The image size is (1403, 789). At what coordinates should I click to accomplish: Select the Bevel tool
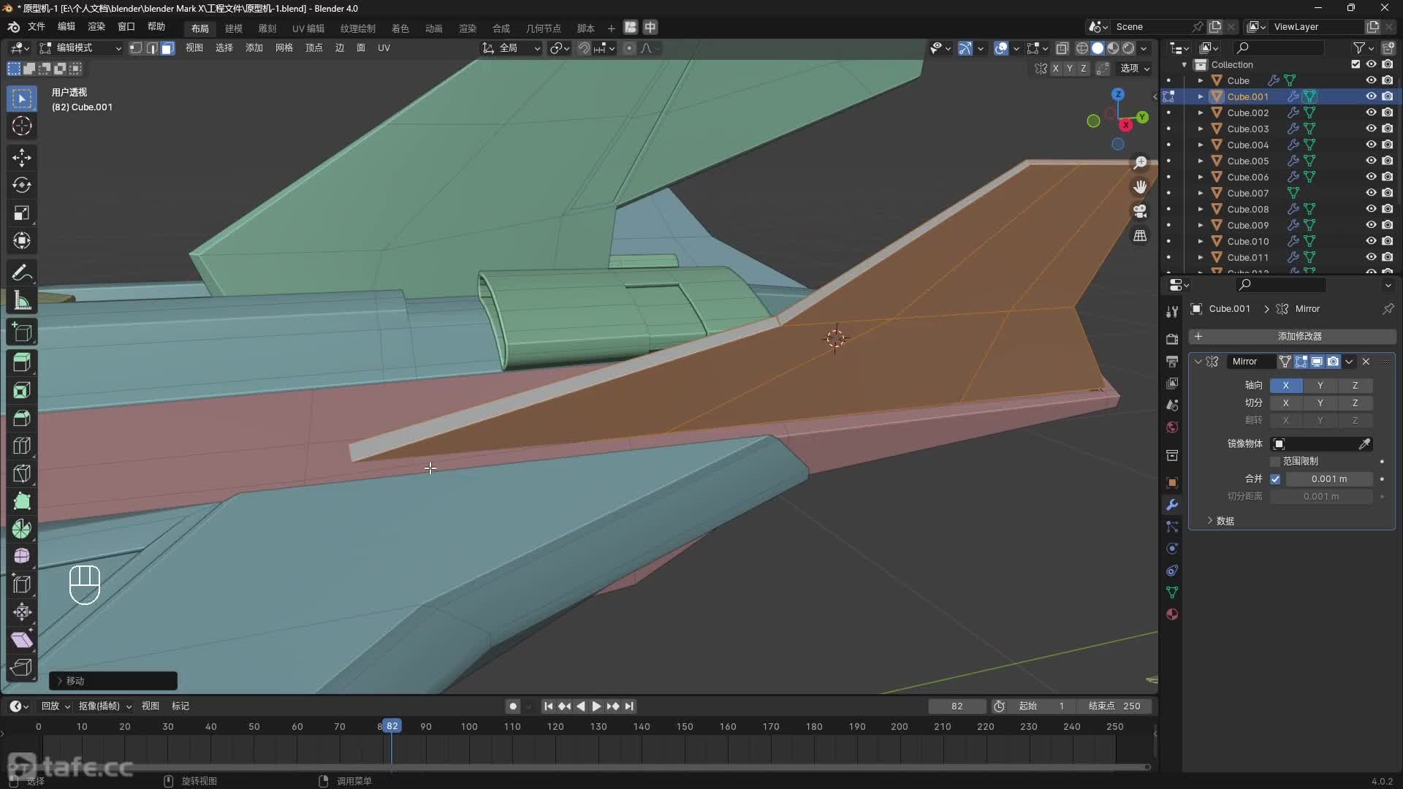point(22,418)
